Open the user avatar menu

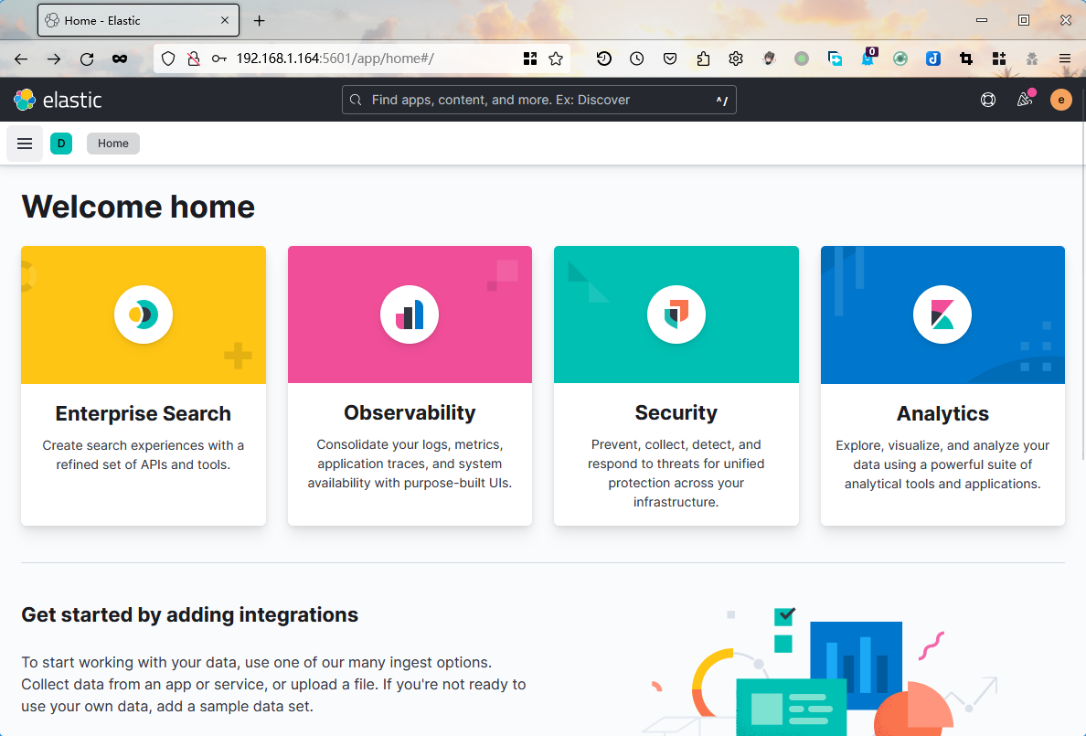[1060, 100]
